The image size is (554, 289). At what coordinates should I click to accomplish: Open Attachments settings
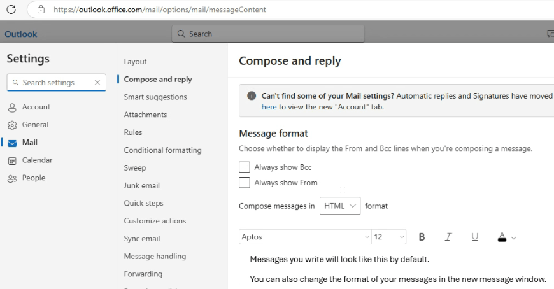[x=145, y=115]
